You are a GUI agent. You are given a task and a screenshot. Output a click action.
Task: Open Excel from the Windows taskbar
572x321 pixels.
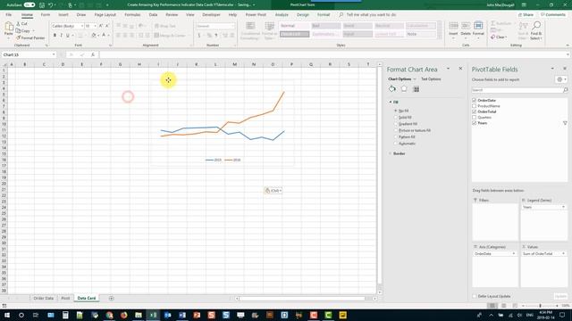[x=153, y=315]
